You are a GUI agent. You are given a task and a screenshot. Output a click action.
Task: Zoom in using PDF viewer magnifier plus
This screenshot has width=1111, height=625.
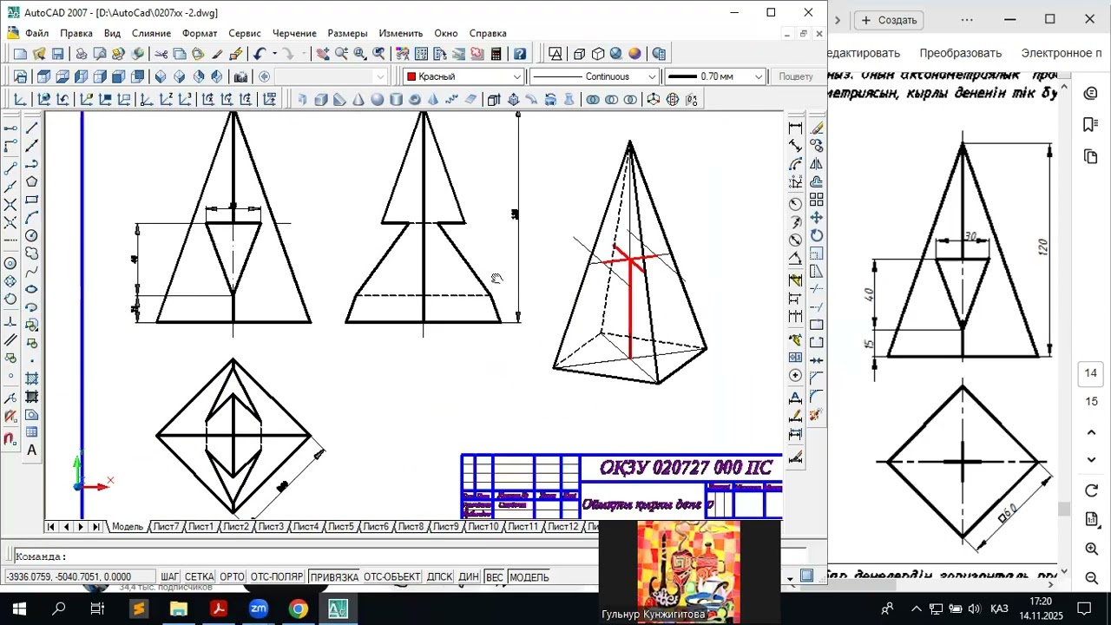[x=1092, y=549]
